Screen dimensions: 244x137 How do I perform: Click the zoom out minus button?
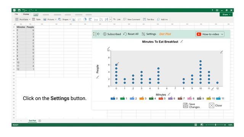coord(206,125)
